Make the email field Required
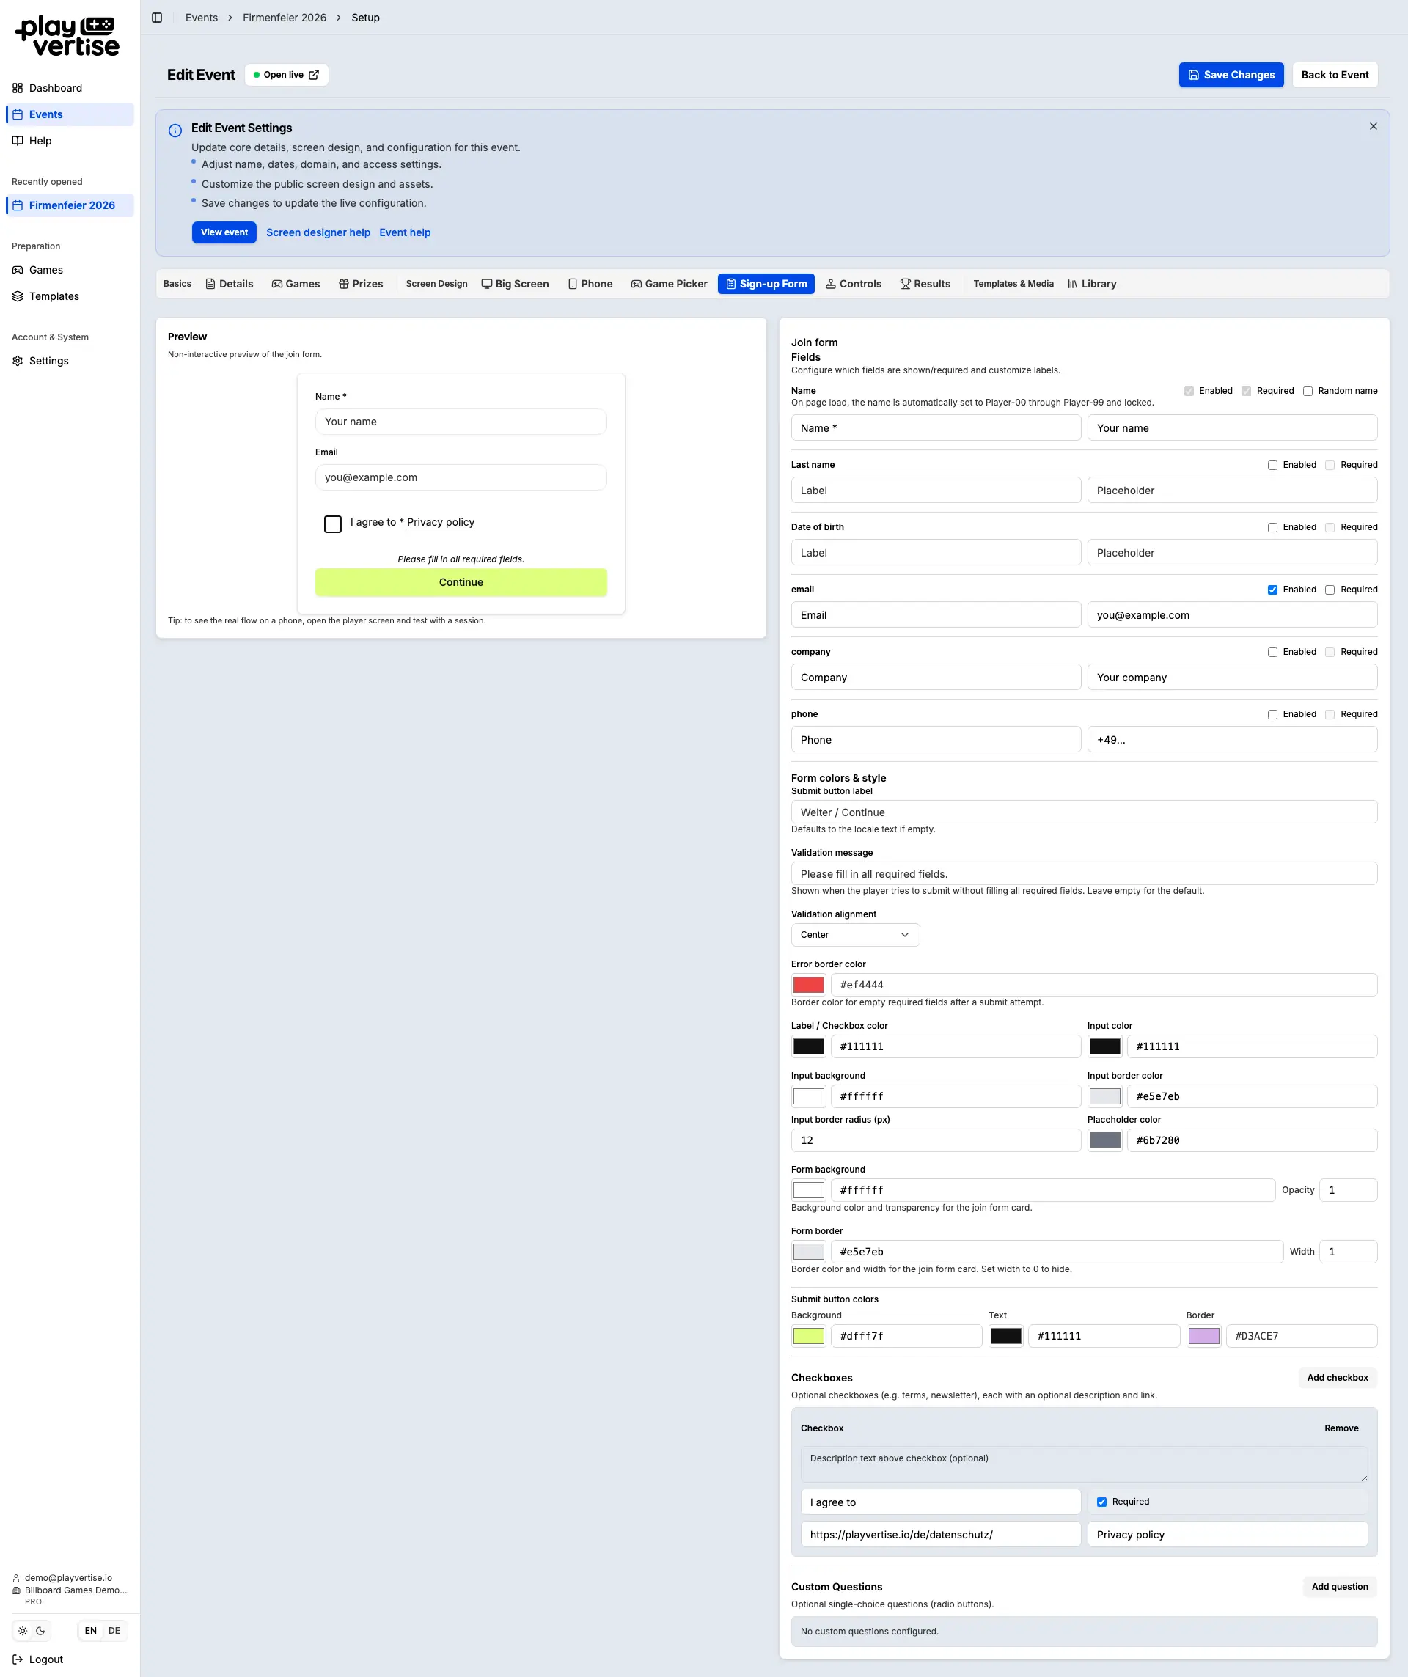The height and width of the screenshot is (1677, 1408). 1330,590
